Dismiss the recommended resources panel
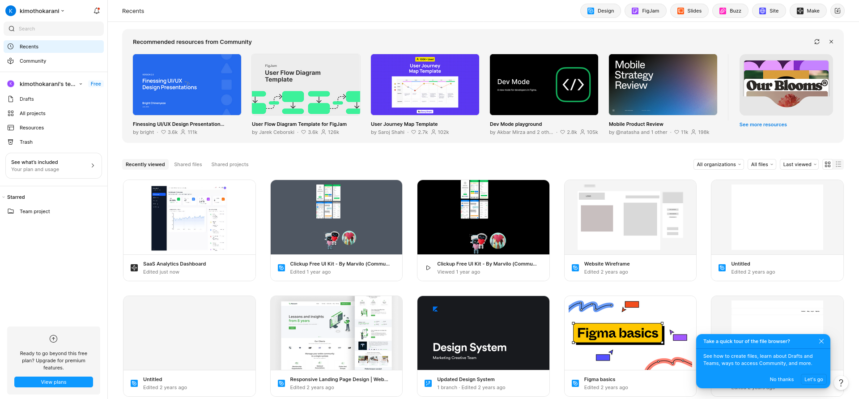 (x=831, y=42)
